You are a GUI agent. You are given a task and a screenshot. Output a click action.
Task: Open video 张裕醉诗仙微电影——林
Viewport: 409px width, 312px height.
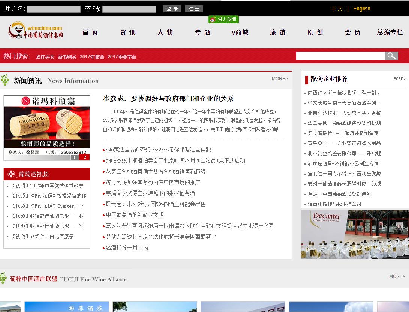[x=47, y=216]
